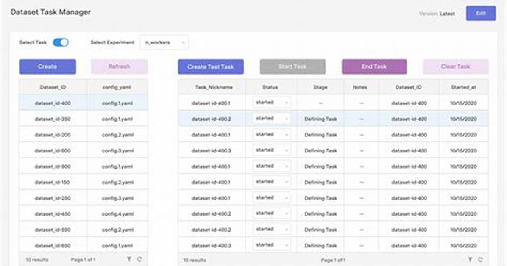
Task: Click Defining Task in highlighted task row
Action: 320,119
